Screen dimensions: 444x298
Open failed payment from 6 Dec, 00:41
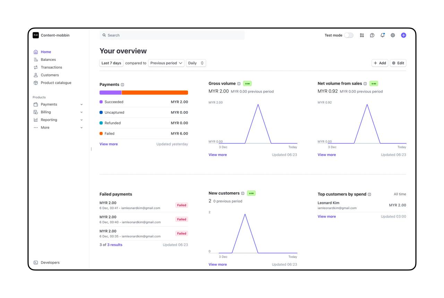(x=144, y=205)
